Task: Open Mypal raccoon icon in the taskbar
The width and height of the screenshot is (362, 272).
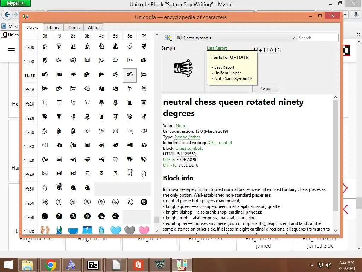Action: click(x=159, y=265)
